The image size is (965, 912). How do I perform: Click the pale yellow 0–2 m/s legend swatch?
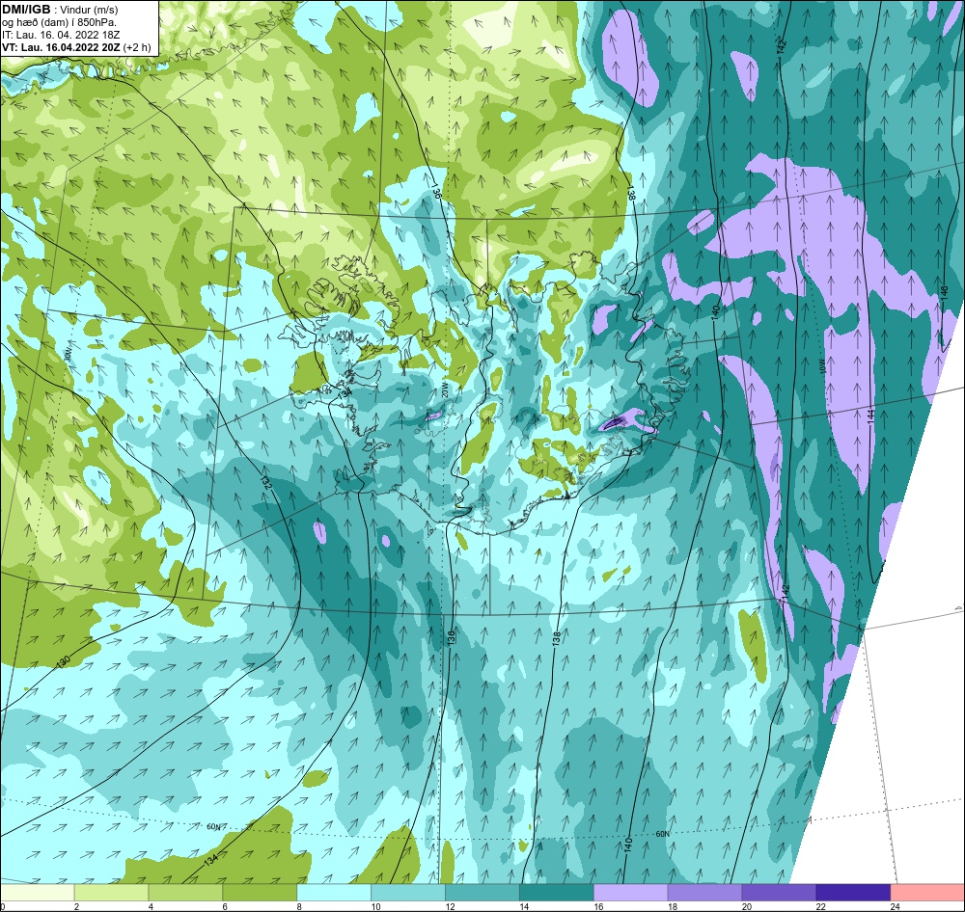tap(38, 892)
